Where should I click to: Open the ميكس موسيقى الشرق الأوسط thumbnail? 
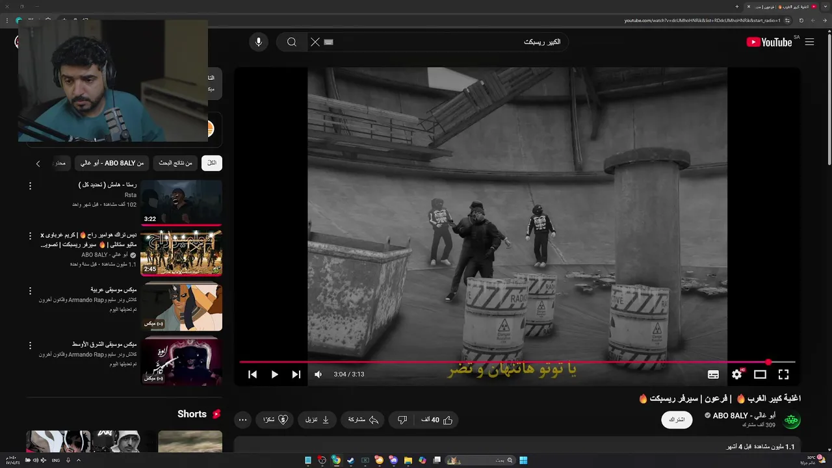click(x=181, y=361)
